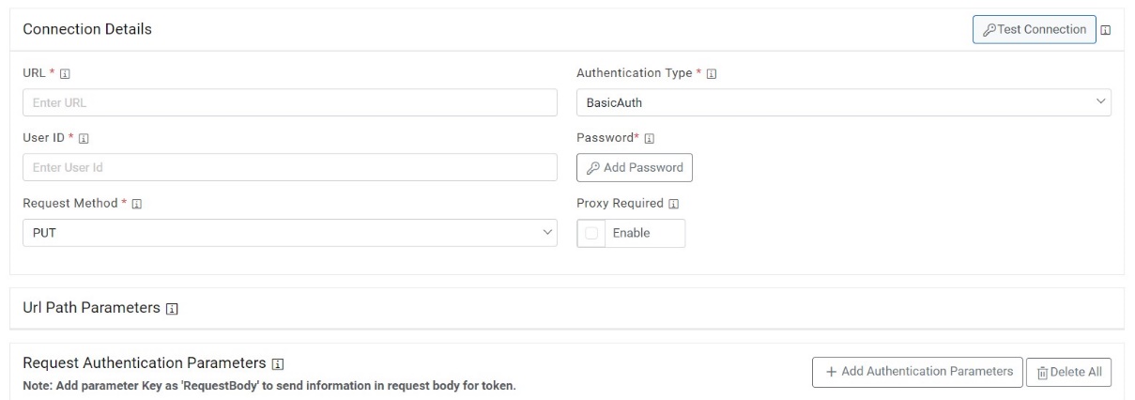The height and width of the screenshot is (400, 1135).
Task: Click info icon next to Request Method
Action: [x=136, y=204]
